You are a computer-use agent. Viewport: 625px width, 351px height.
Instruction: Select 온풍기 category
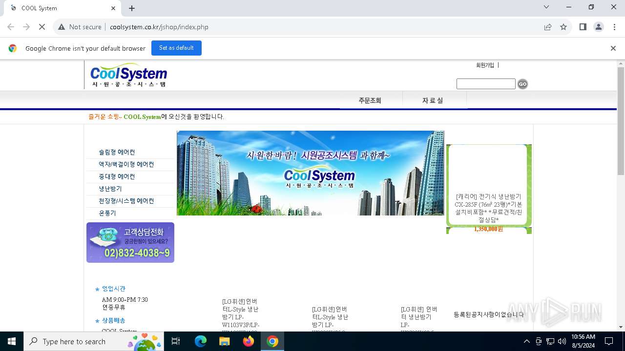107,213
